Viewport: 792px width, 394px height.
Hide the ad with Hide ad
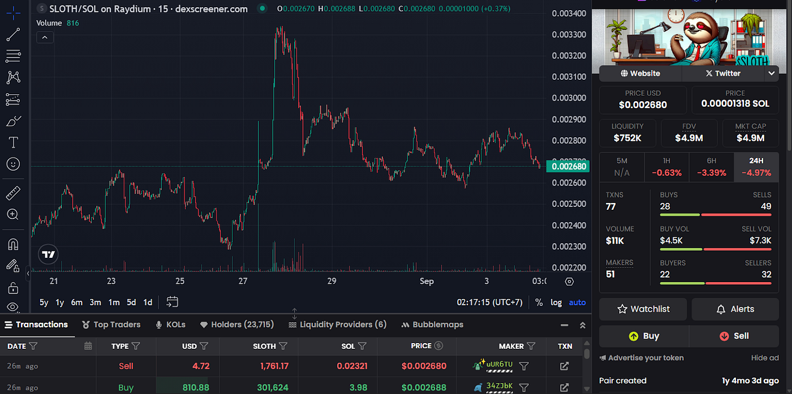point(765,358)
